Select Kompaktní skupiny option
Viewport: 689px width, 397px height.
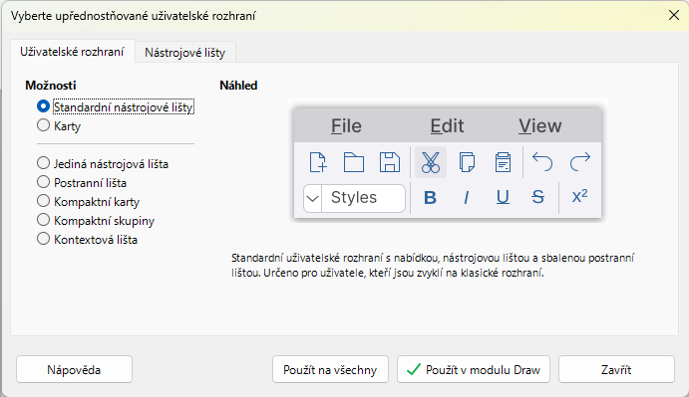point(96,220)
